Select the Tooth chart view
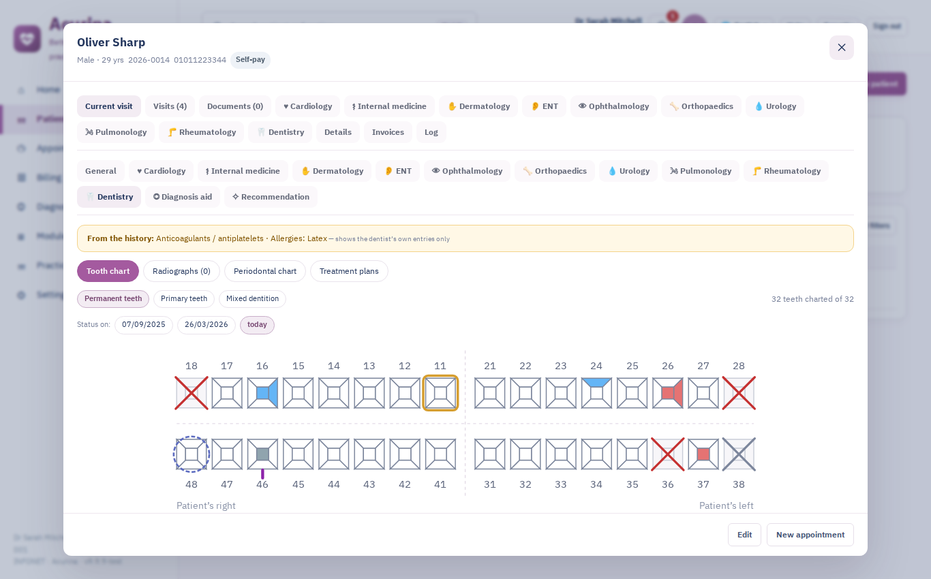The width and height of the screenshot is (931, 579). 108,271
